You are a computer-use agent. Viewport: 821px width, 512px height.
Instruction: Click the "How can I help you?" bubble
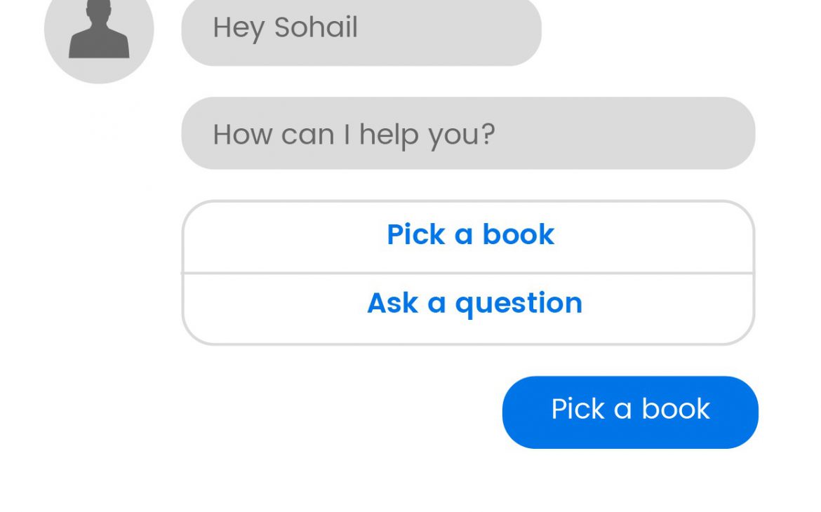pos(468,133)
